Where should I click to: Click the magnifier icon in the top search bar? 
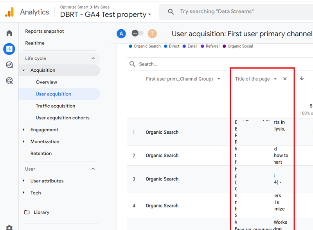(171, 11)
